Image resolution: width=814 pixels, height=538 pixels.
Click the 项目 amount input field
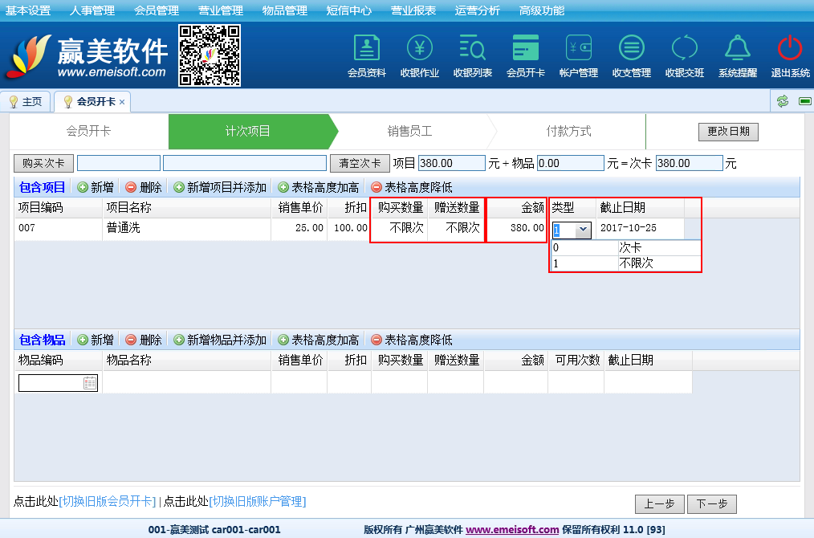(451, 163)
